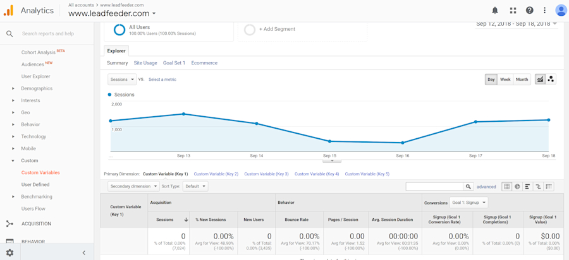Click the Sessions sort arrow
The height and width of the screenshot is (260, 569).
tap(186, 220)
